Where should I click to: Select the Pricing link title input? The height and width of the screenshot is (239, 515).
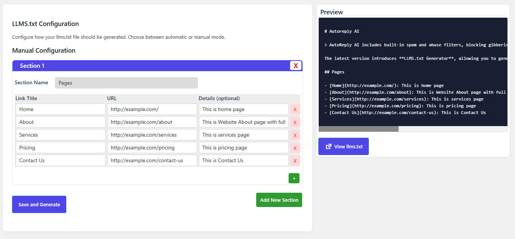pyautogui.click(x=60, y=148)
